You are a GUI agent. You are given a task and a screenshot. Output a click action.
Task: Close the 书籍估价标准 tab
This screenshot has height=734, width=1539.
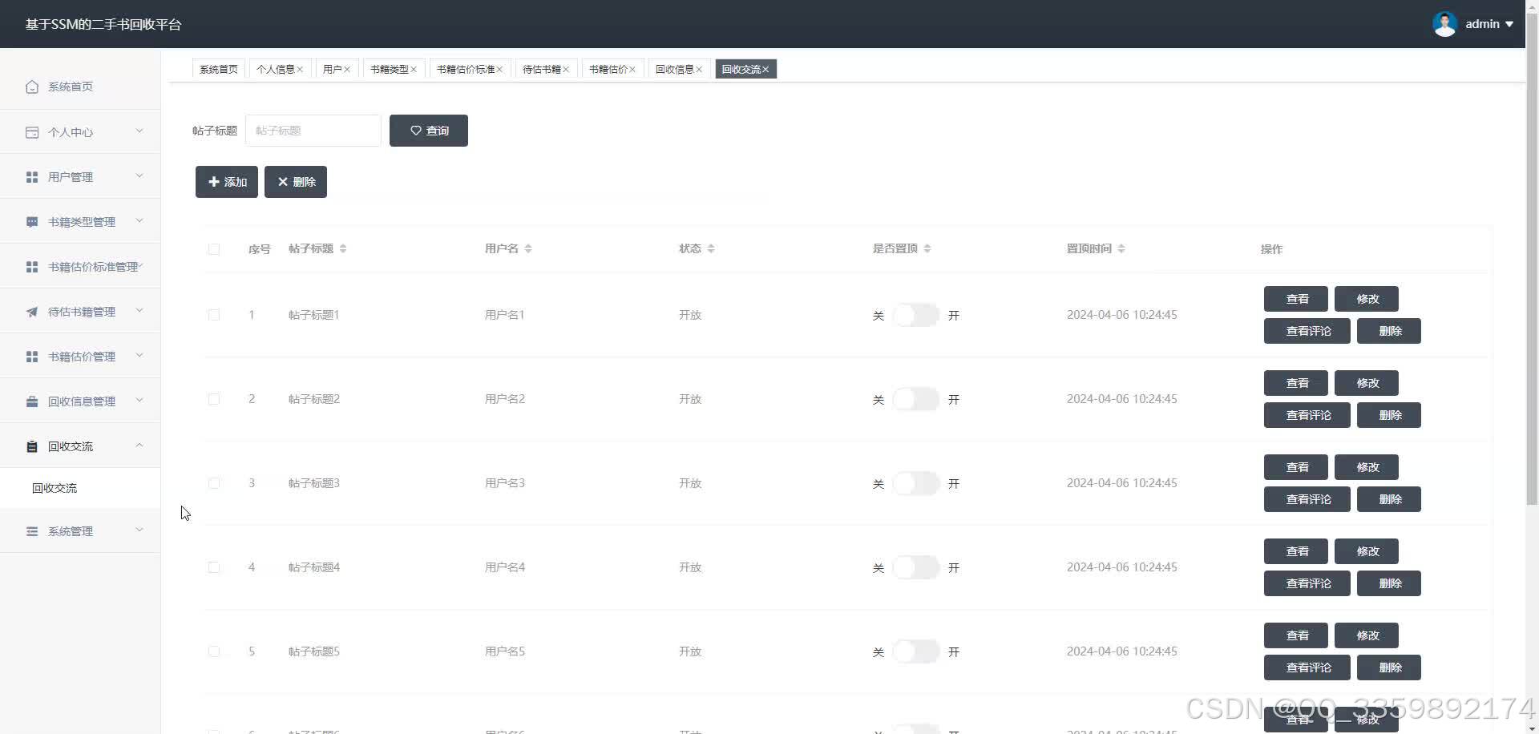click(499, 70)
